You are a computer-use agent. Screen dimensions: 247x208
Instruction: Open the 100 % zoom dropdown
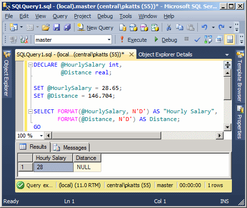tap(41, 136)
